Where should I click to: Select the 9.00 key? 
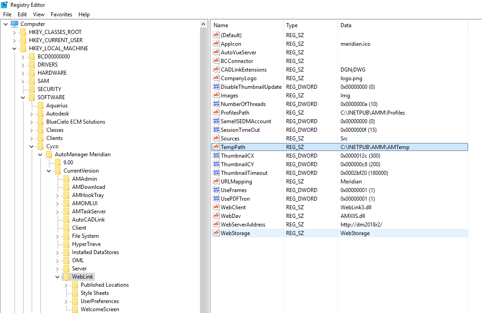point(68,163)
